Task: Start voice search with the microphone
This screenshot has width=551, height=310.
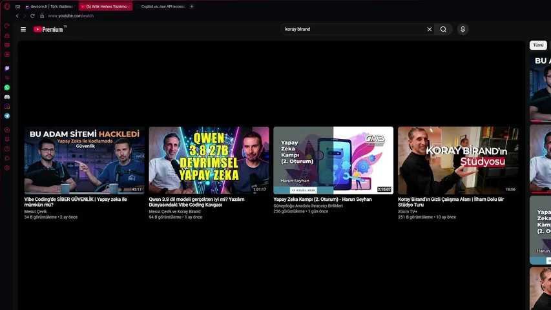Action: coord(463,29)
